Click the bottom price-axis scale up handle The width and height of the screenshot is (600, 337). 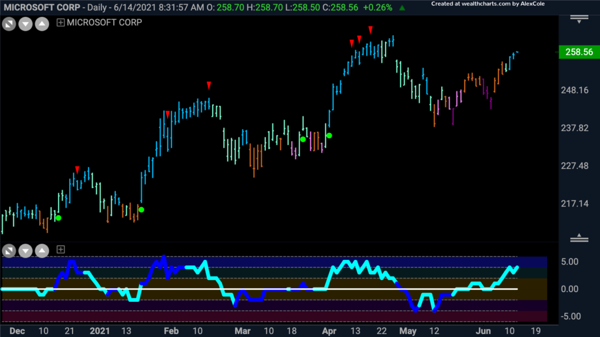pos(579,238)
